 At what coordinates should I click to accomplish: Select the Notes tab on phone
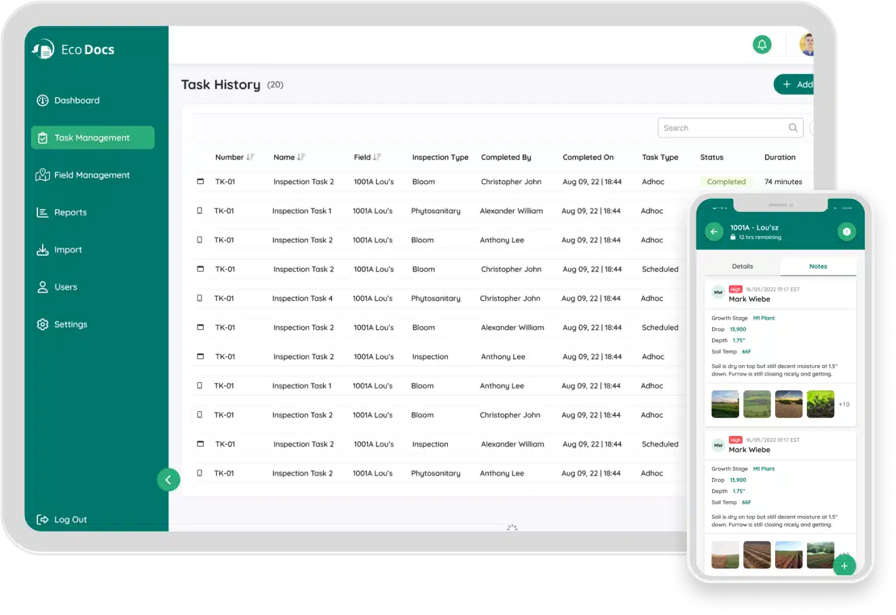(818, 266)
